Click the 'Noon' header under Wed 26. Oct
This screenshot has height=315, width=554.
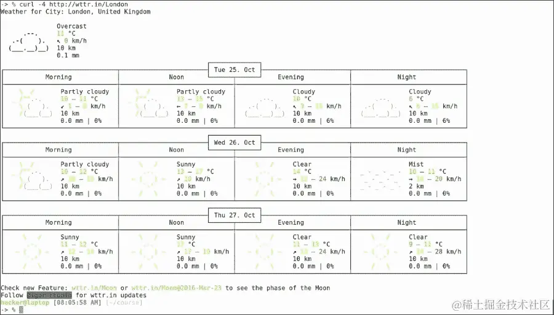tap(176, 150)
